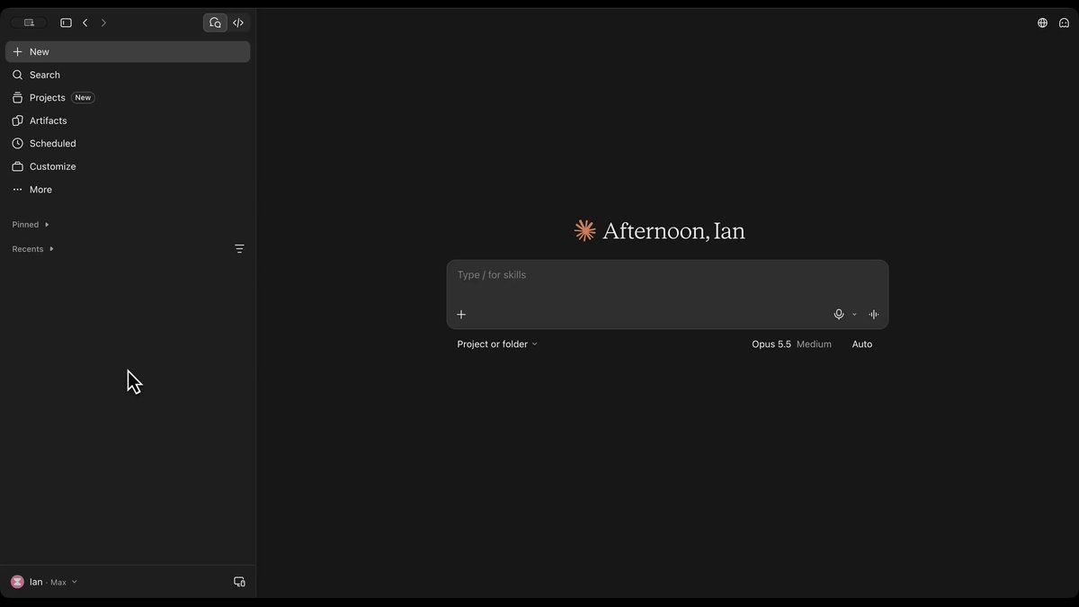Open the Project or folder dropdown
1079x607 pixels.
click(497, 344)
